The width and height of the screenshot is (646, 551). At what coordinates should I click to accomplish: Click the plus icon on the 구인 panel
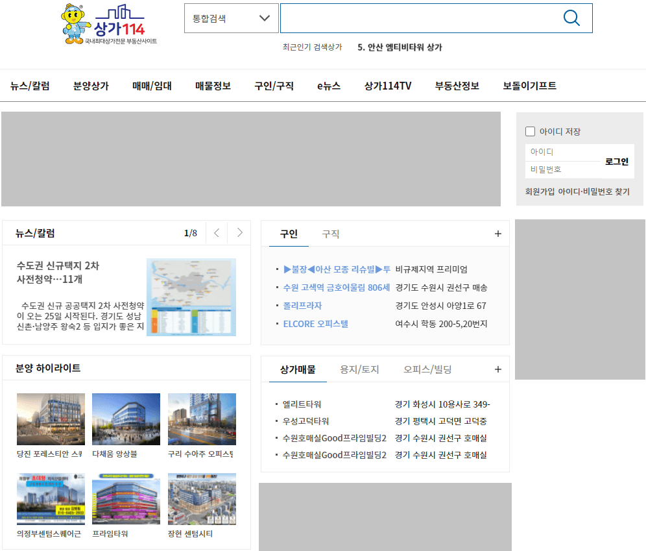[498, 233]
